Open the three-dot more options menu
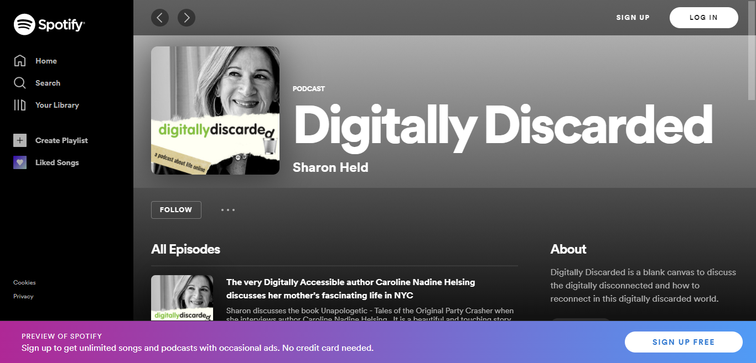 [x=228, y=210]
